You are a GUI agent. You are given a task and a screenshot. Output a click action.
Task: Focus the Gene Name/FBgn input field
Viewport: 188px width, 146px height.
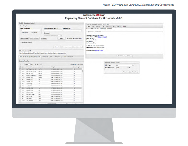[x=31, y=30]
